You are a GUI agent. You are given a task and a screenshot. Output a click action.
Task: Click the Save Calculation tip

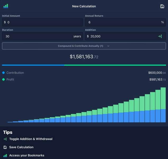pos(21,147)
